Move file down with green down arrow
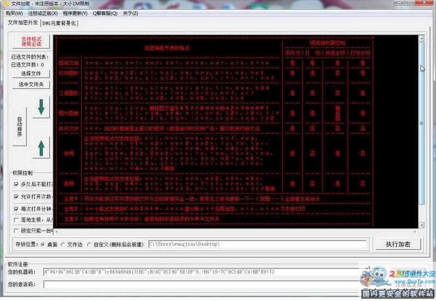This screenshot has height=301, width=436. (x=41, y=107)
